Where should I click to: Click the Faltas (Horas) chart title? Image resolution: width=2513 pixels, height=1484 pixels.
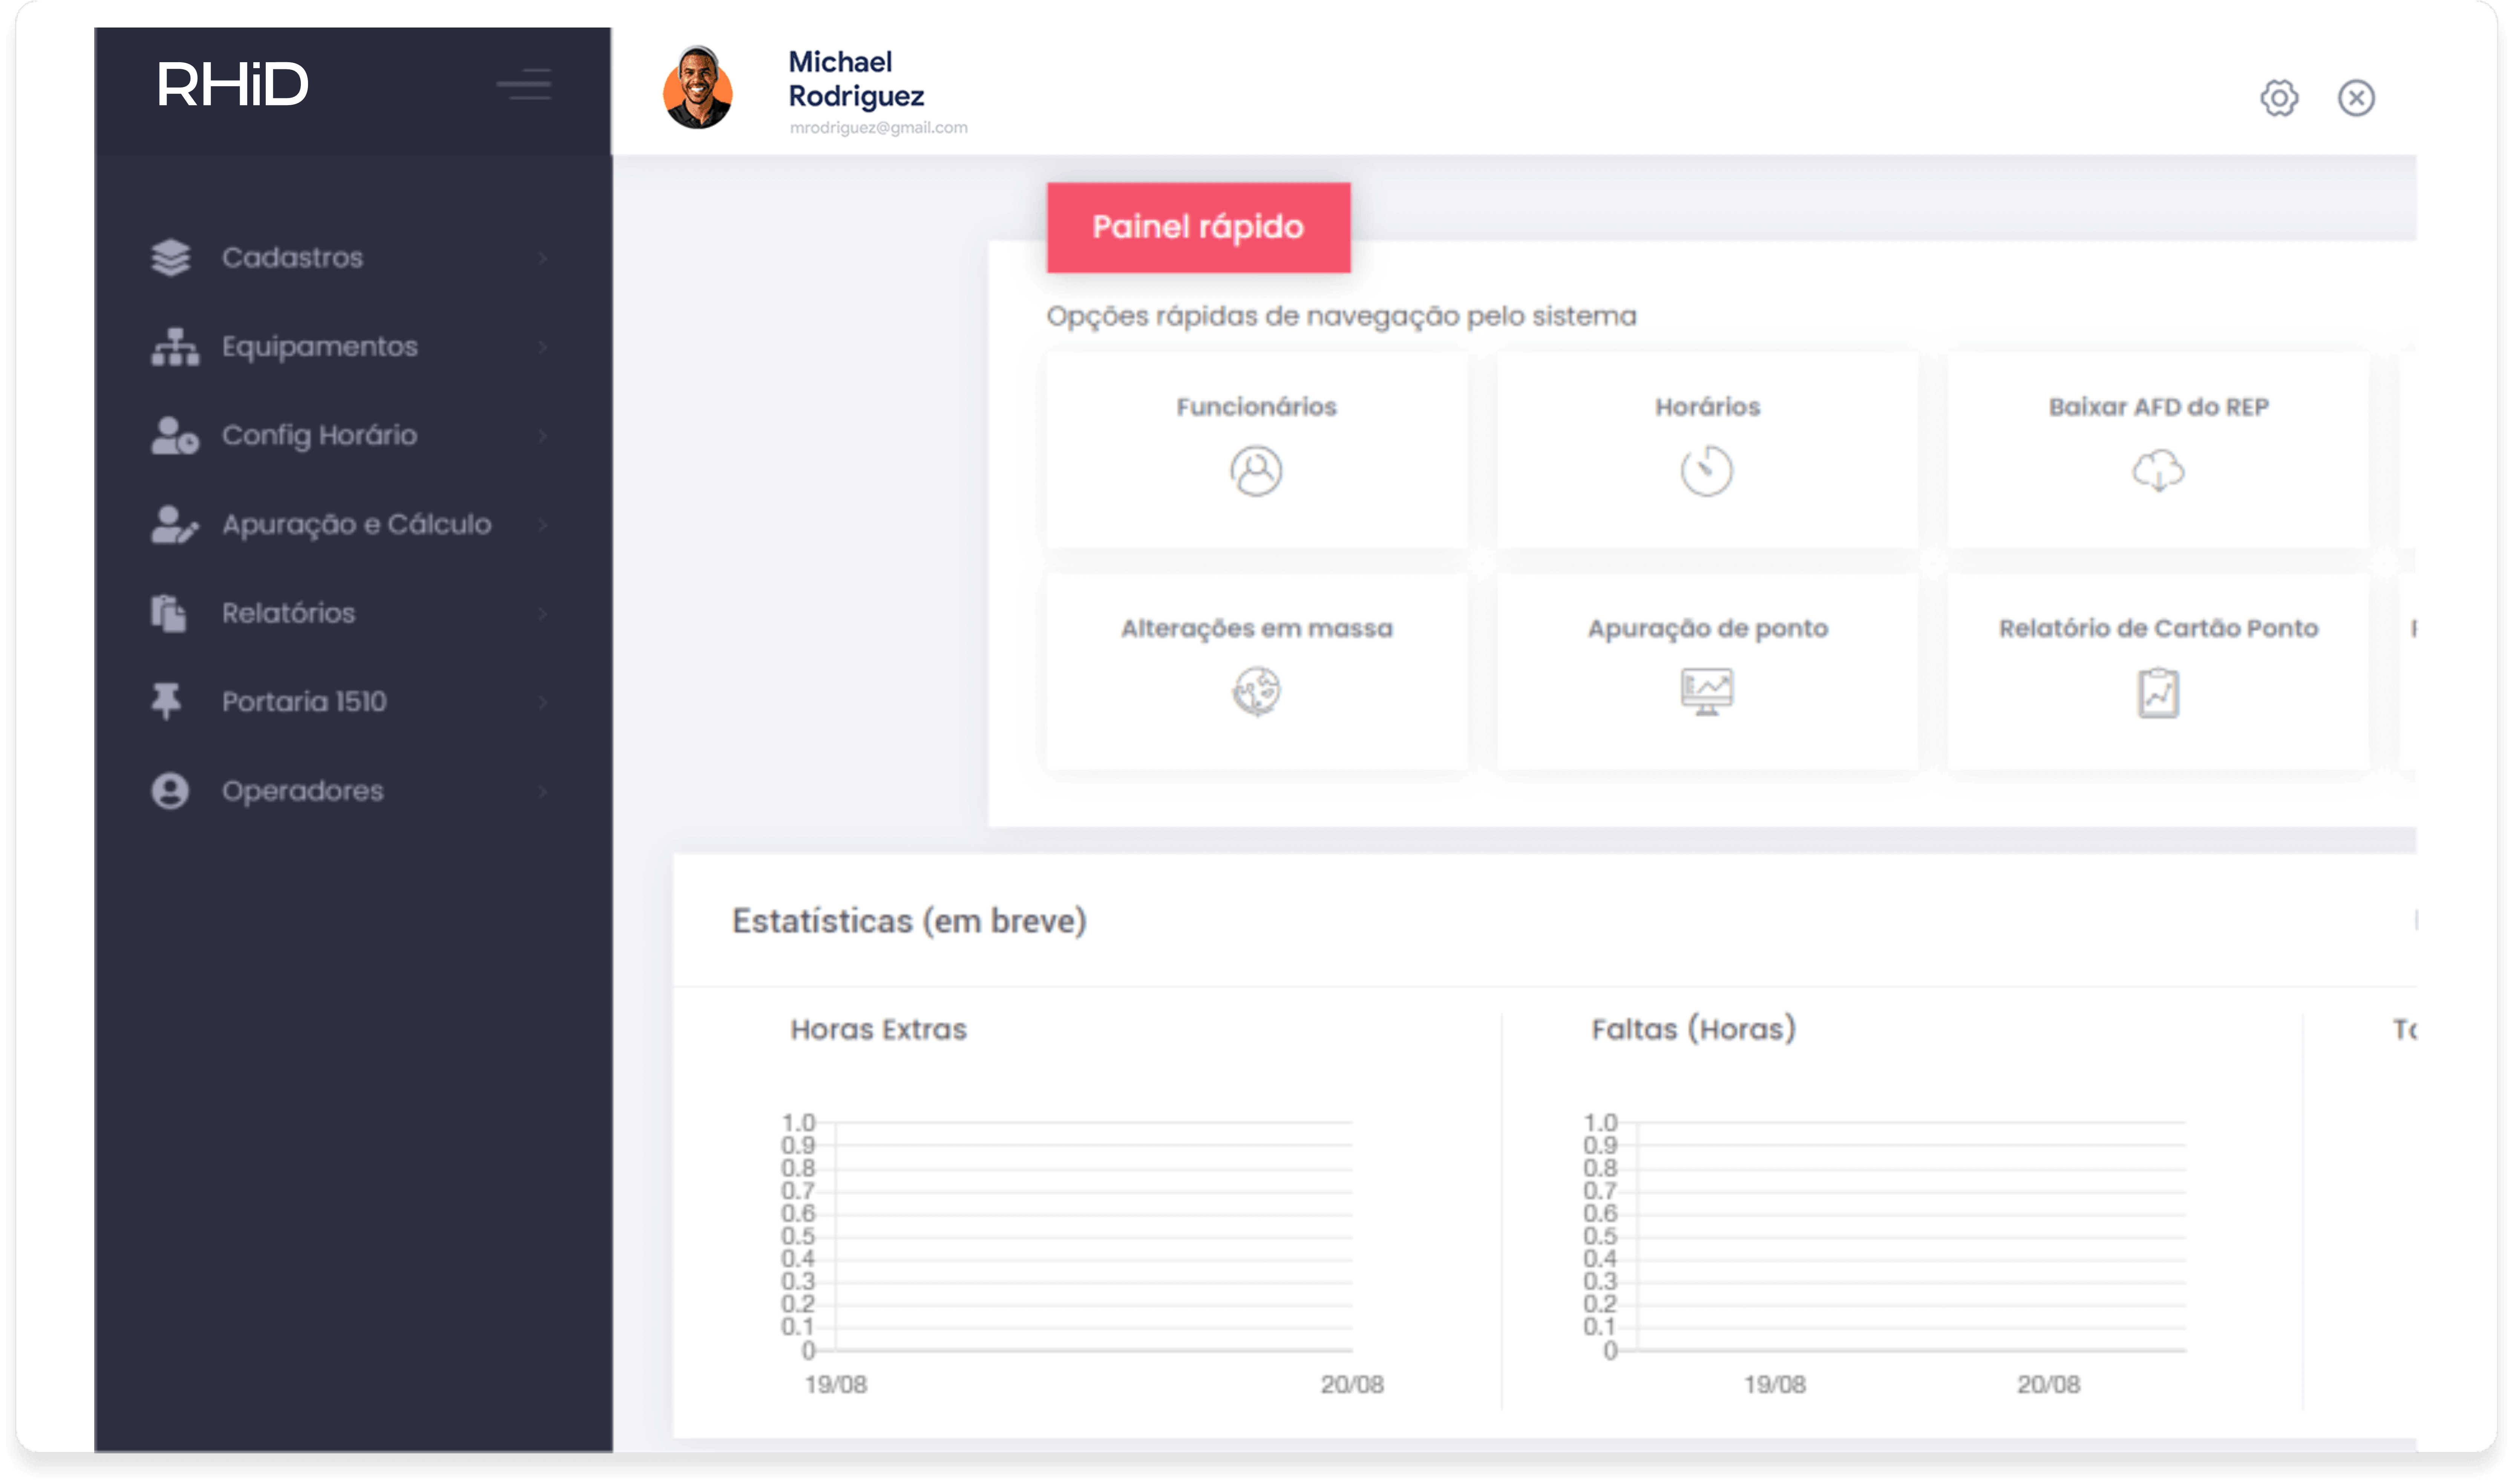point(1694,1029)
